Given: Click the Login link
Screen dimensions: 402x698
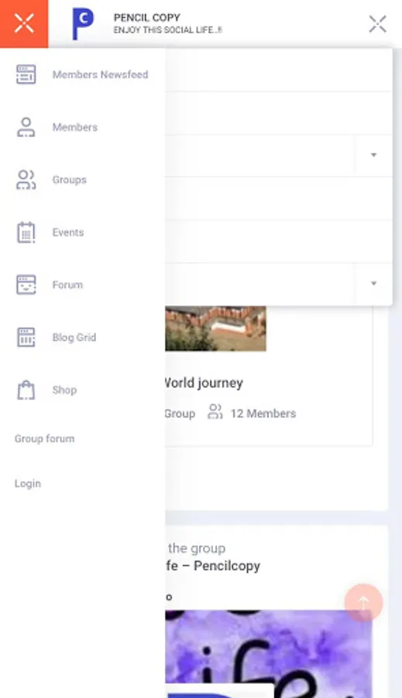Looking at the screenshot, I should (x=28, y=483).
